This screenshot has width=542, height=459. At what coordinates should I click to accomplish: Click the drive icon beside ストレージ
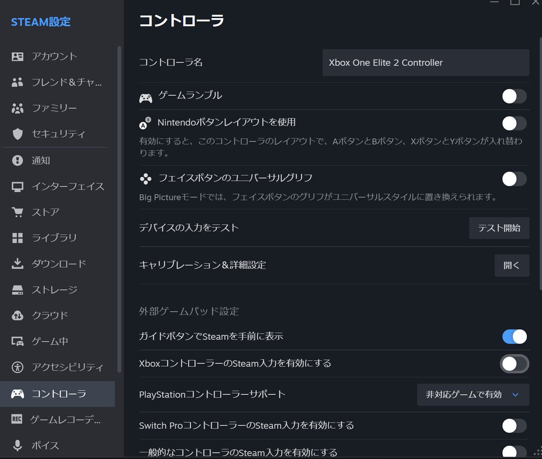coord(18,290)
